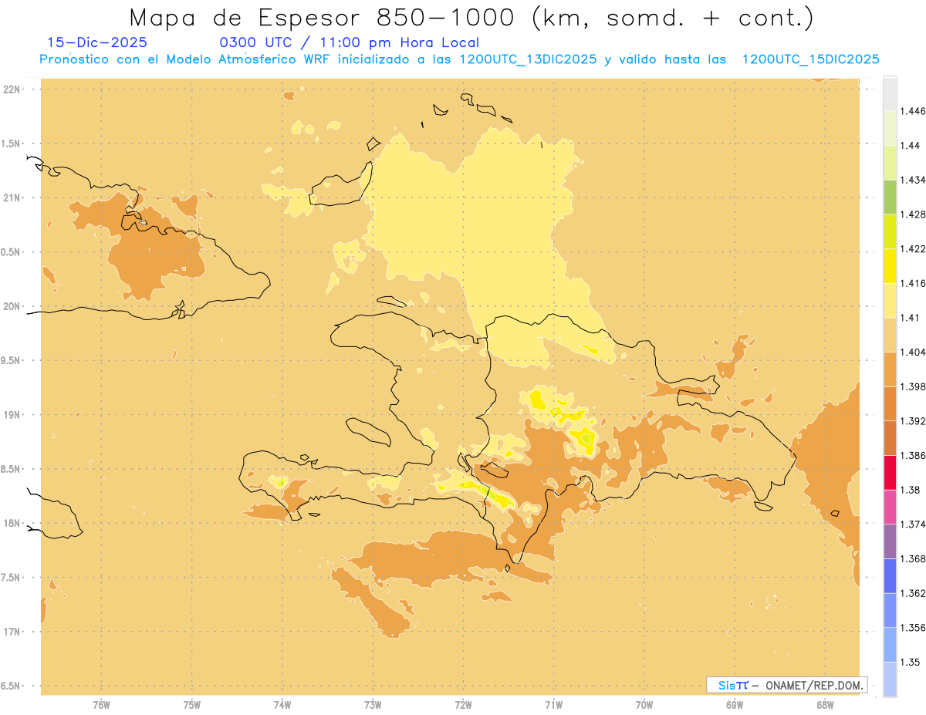Click the colorbar value '1.38'

(911, 490)
